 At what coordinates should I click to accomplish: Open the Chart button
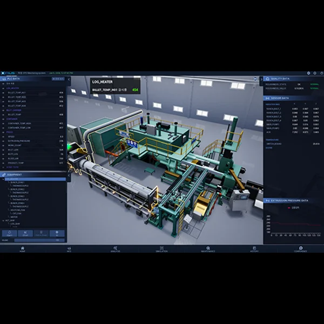[25, 233]
